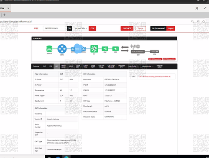The image size is (209, 158).
Task: Open the Panduan Solusi tab
Action: 160,66
